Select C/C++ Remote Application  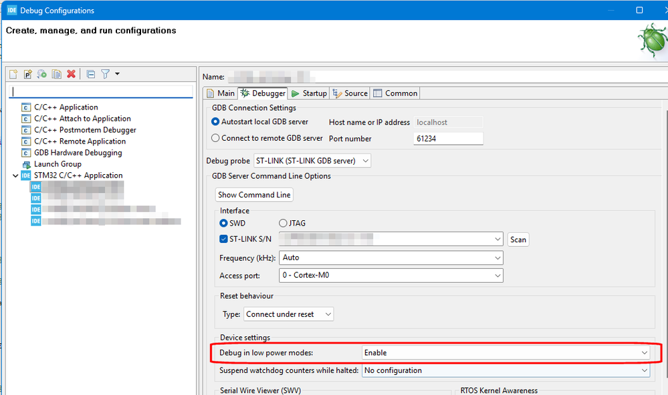tap(80, 141)
